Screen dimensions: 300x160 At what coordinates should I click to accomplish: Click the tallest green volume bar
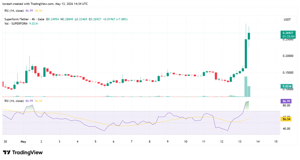point(246,87)
